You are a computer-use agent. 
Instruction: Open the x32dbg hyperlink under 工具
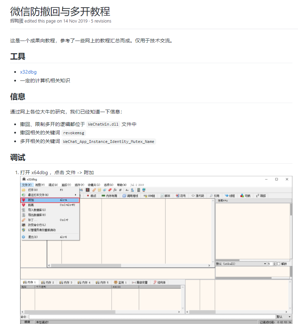pyautogui.click(x=28, y=72)
